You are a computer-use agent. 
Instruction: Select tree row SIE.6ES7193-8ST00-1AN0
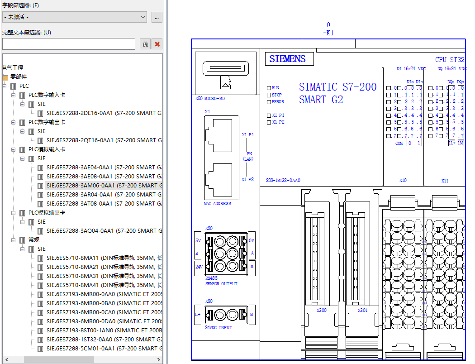(104, 330)
